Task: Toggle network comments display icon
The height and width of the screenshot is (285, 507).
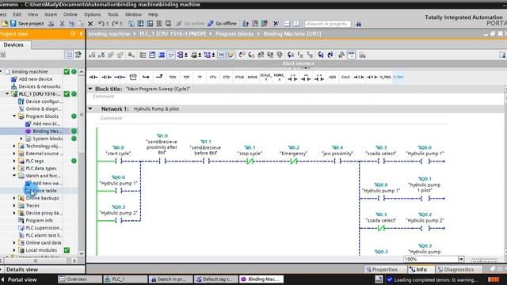Action: coord(221,55)
